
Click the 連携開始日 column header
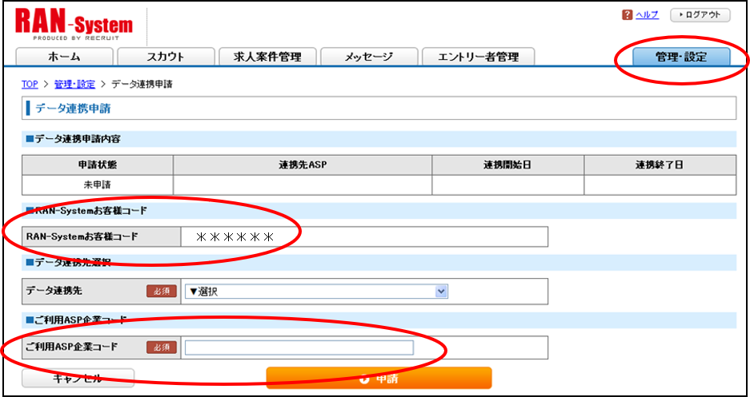(x=507, y=165)
